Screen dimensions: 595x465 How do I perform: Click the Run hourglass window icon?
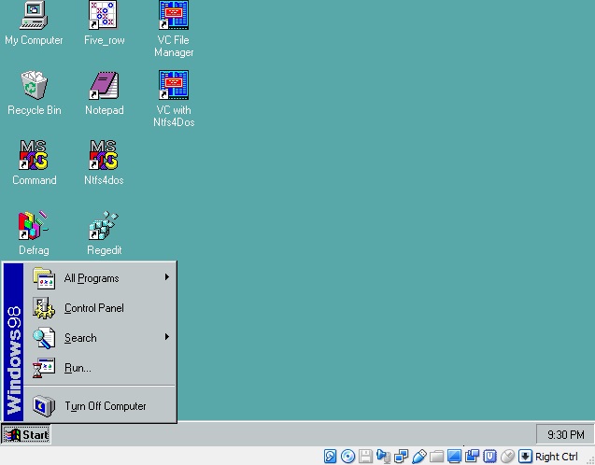(44, 368)
